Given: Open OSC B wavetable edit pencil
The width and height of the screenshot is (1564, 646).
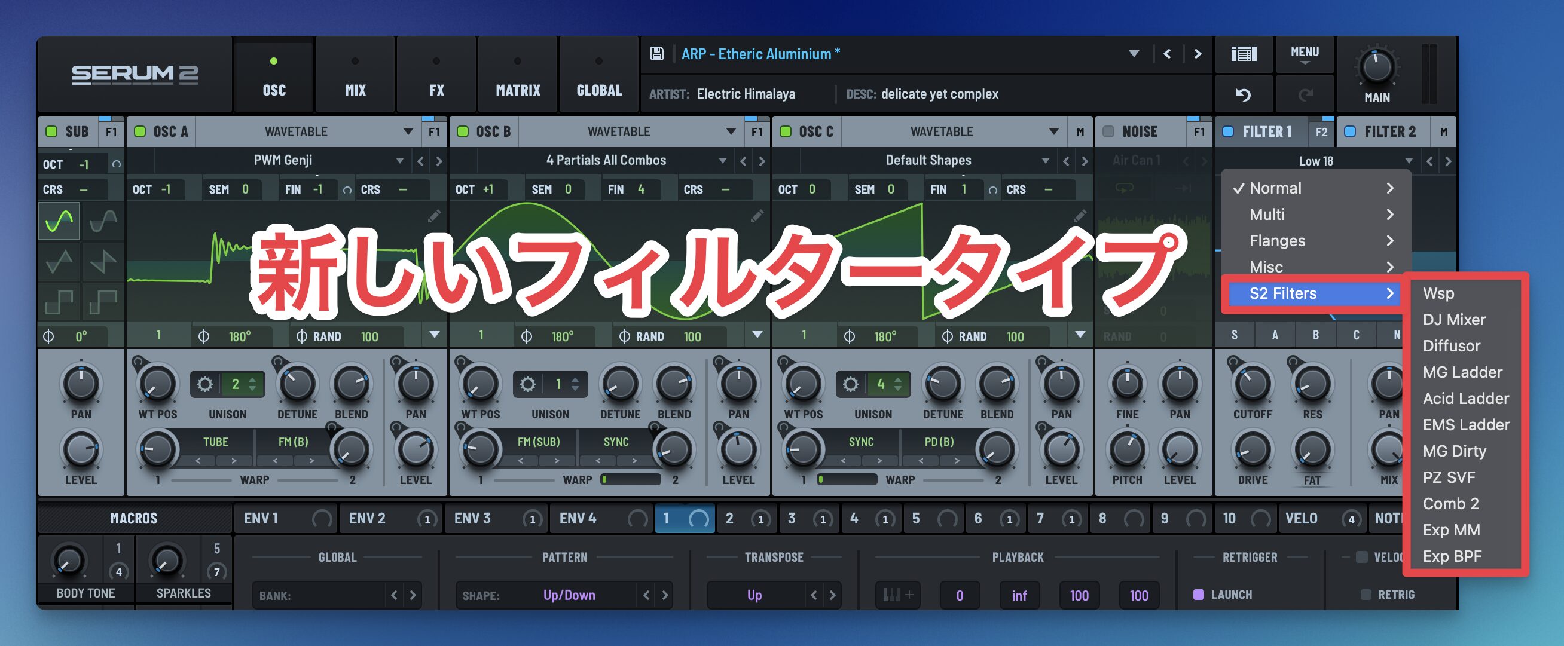Looking at the screenshot, I should pyautogui.click(x=757, y=216).
